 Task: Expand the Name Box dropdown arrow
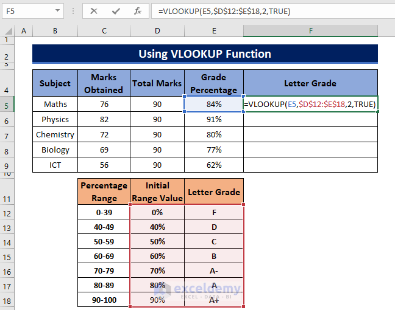(x=57, y=11)
